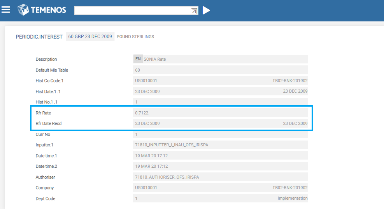384x209 pixels.
Task: Click the Date time.1 value field
Action: coord(220,156)
